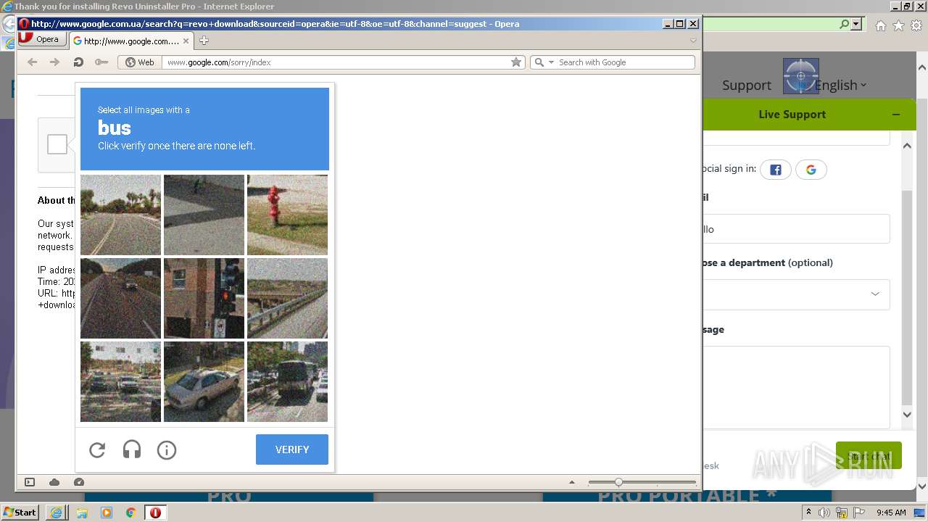Go back in Opera
928x522 pixels.
tap(32, 62)
